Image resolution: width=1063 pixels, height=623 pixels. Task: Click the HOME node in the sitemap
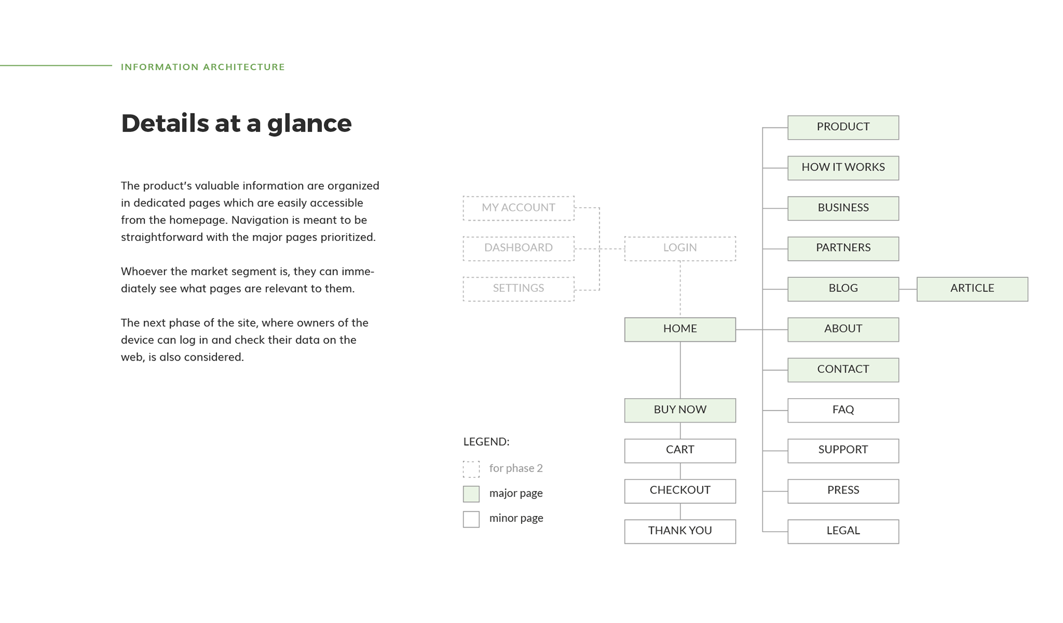[x=680, y=329]
